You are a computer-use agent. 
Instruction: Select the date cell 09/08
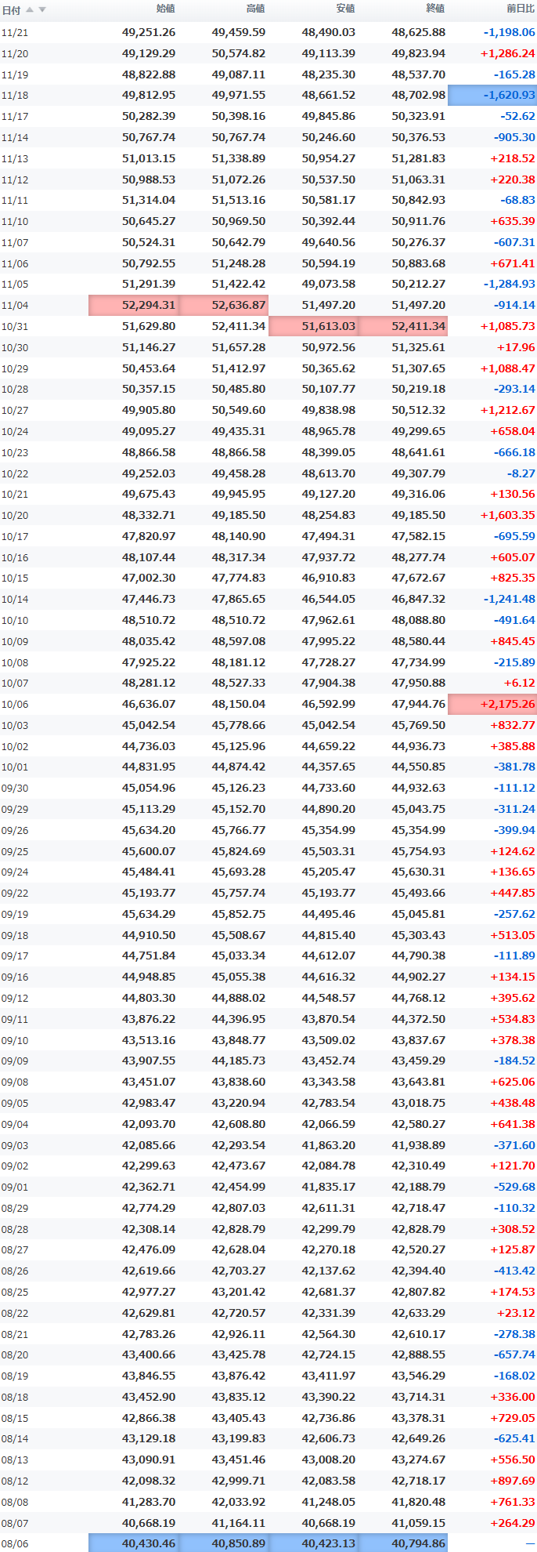15,1082
